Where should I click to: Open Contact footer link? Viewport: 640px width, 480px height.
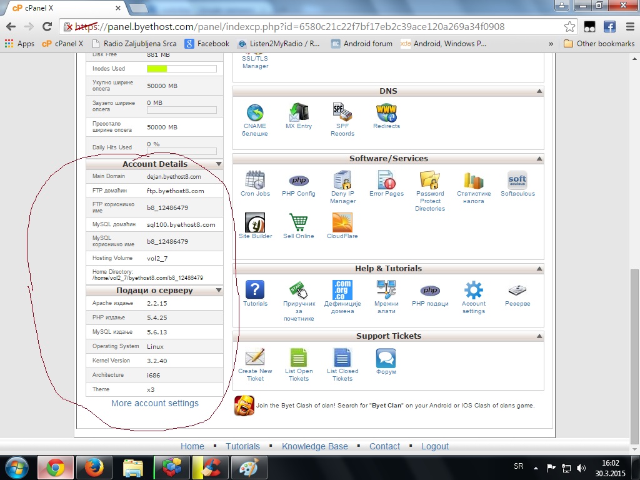tap(384, 446)
